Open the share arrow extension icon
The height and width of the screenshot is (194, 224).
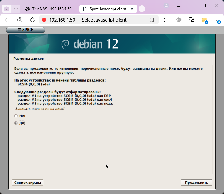(179, 20)
